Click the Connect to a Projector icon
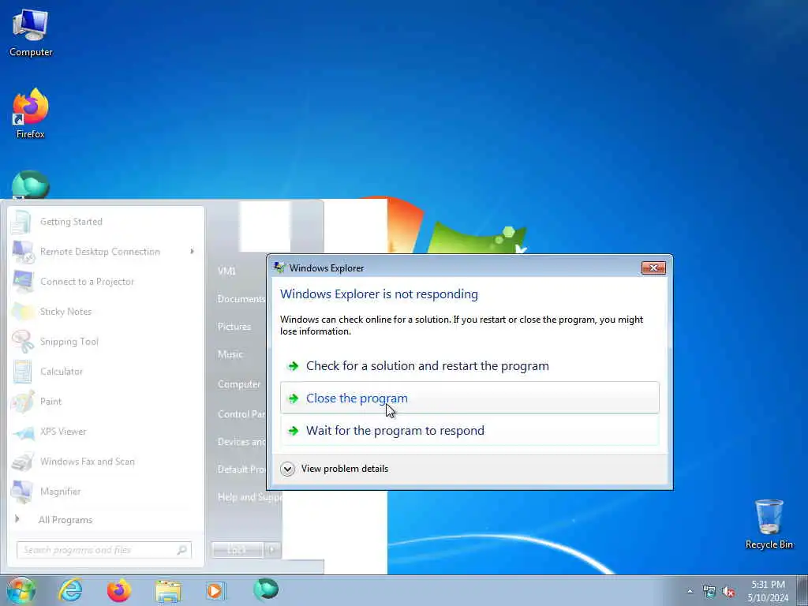Image resolution: width=808 pixels, height=606 pixels. 23,282
